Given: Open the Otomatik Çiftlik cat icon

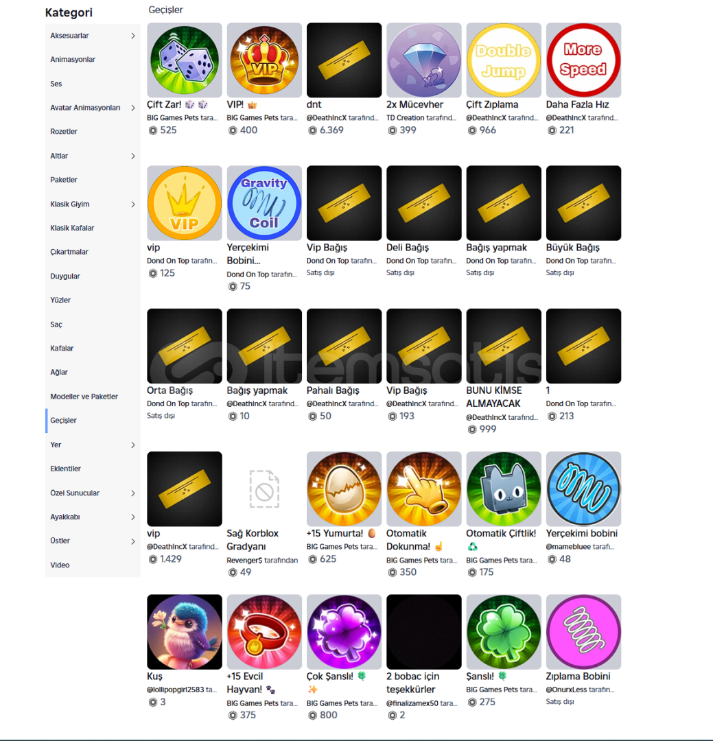Looking at the screenshot, I should (504, 489).
